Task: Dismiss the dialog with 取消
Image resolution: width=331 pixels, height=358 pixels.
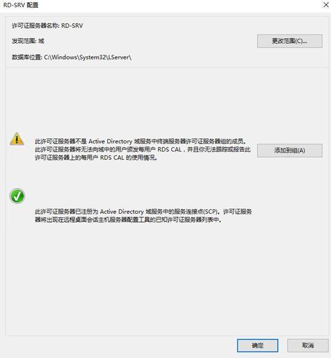Action: pyautogui.click(x=308, y=345)
